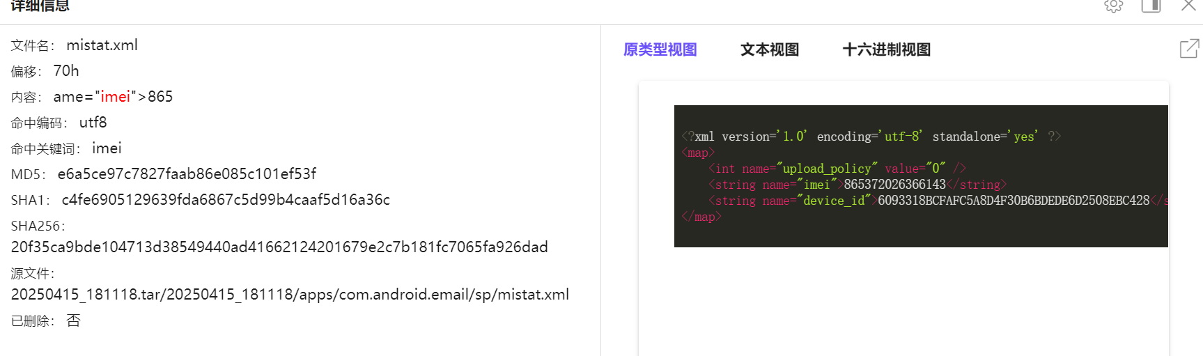Toggle the side panel layout icon
1203x356 pixels.
(x=1151, y=6)
